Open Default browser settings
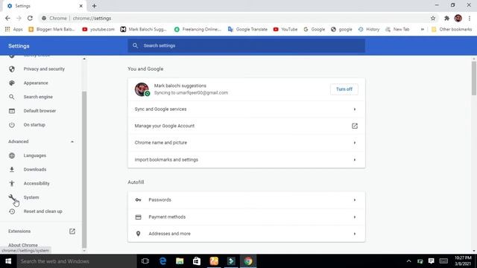The image size is (477, 268). pos(40,111)
